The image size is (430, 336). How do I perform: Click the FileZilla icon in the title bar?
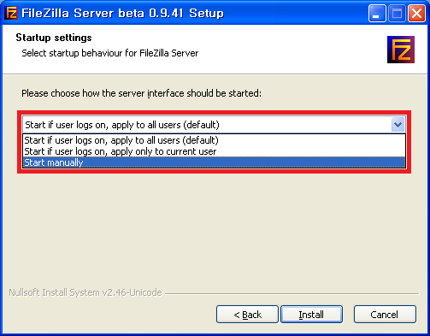(x=12, y=13)
